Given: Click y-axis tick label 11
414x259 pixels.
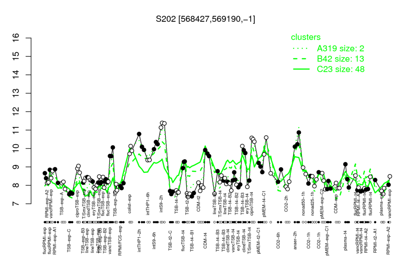Looking at the screenshot, I should 16,130.
